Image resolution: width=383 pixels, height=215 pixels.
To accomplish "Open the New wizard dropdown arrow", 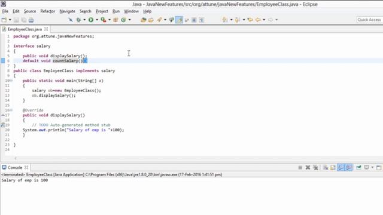I will pos(10,20).
